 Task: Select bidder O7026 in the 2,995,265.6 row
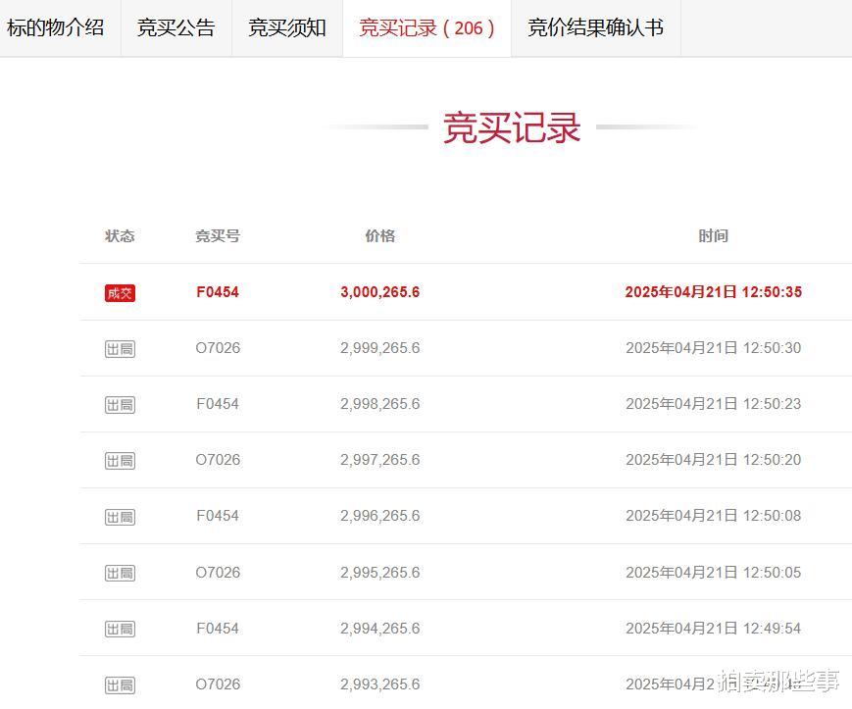(x=218, y=572)
